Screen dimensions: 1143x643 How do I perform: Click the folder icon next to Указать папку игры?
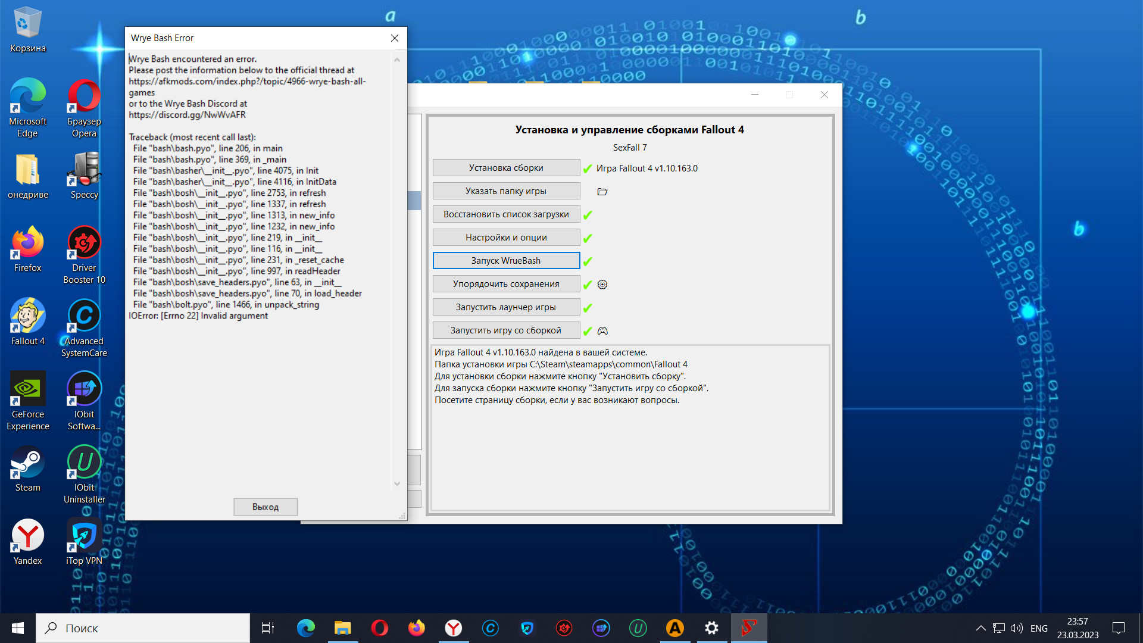point(602,192)
